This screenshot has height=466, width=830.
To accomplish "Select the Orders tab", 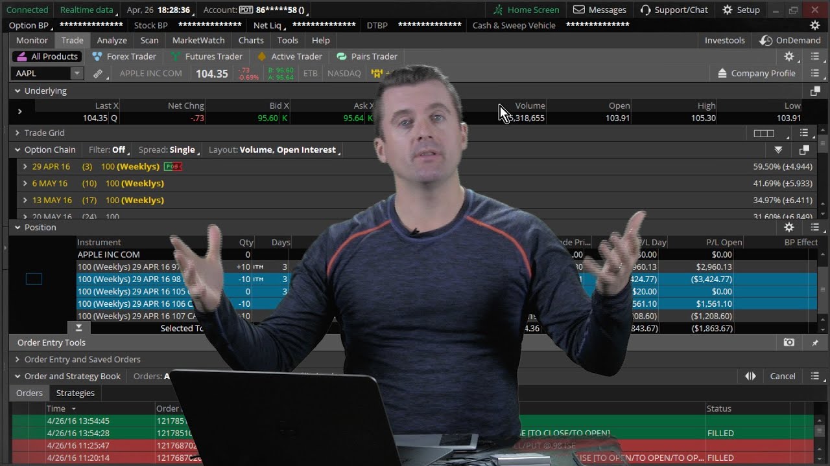I will point(29,393).
